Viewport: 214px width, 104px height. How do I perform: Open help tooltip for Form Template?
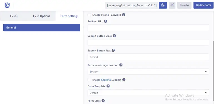(x=108, y=86)
